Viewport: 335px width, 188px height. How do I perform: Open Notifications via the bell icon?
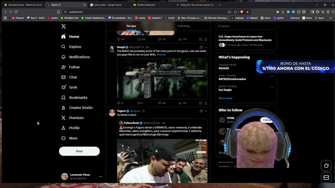point(63,57)
